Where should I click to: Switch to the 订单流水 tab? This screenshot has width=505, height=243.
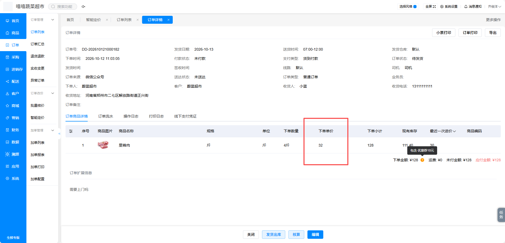coord(106,116)
